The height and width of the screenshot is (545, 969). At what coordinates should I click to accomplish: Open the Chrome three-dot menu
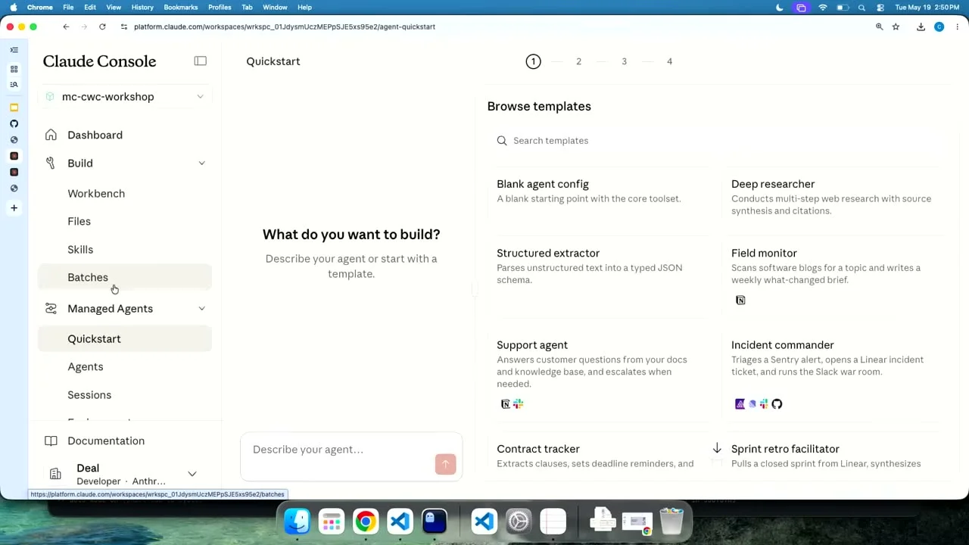(x=957, y=26)
